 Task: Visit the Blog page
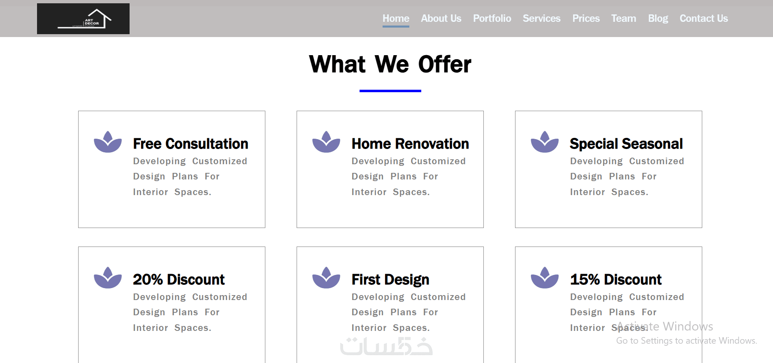658,19
